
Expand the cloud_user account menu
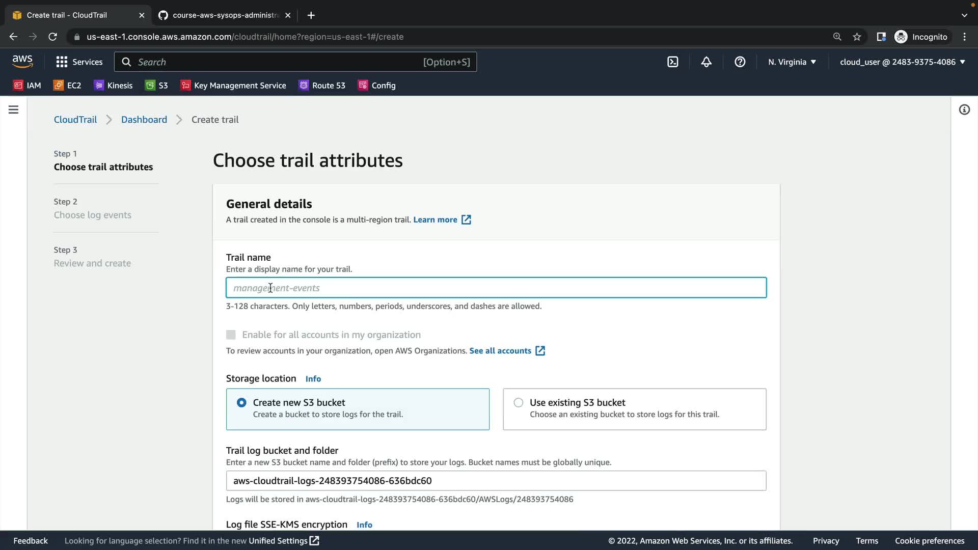tap(902, 62)
